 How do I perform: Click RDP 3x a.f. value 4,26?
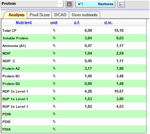click(88, 91)
